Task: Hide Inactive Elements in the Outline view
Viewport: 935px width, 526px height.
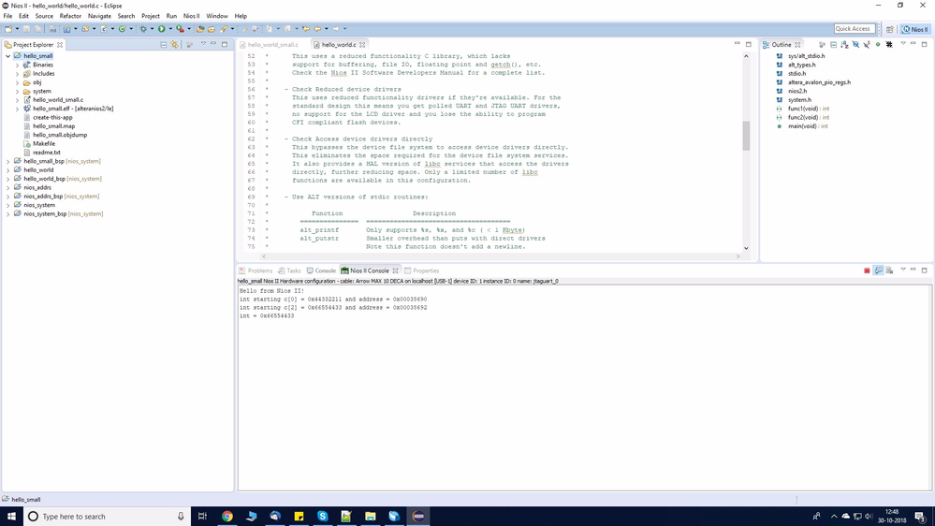Action: [x=889, y=45]
